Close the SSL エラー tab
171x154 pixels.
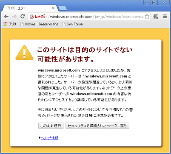tap(53, 8)
